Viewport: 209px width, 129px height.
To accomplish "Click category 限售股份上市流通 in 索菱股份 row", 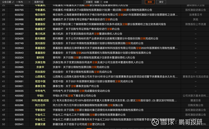I will coord(195,24).
